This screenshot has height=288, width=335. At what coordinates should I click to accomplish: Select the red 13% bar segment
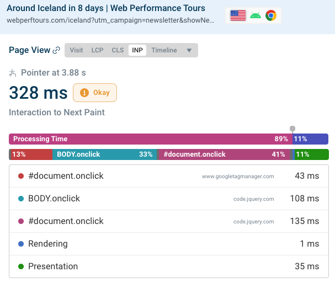(31, 154)
